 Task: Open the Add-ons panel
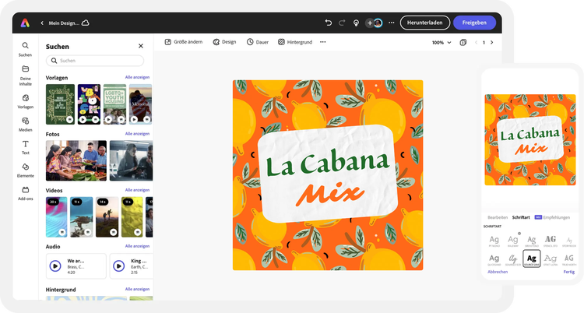click(x=26, y=192)
